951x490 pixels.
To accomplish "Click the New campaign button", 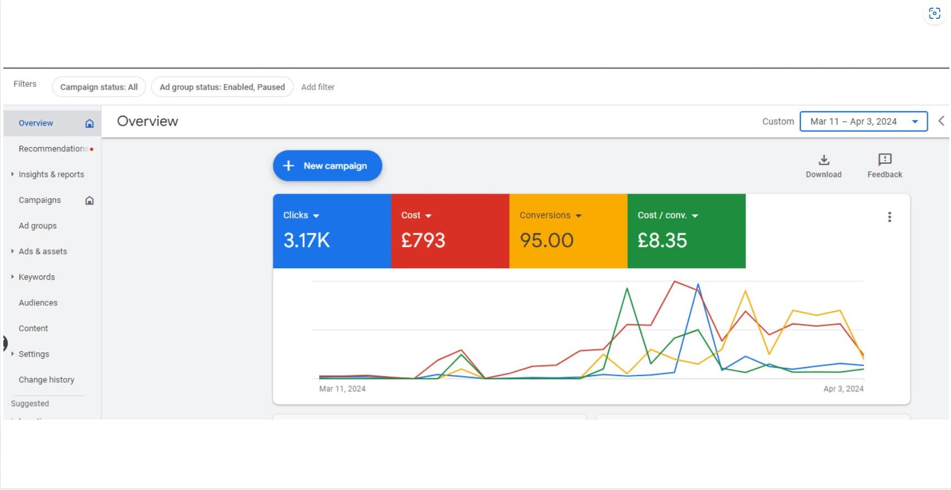I will 327,165.
